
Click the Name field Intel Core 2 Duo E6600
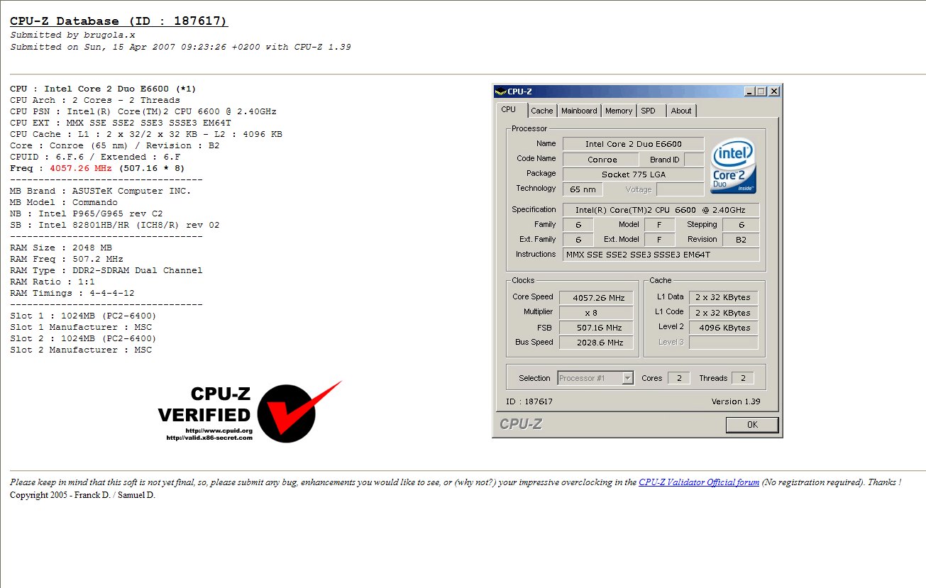pos(634,144)
